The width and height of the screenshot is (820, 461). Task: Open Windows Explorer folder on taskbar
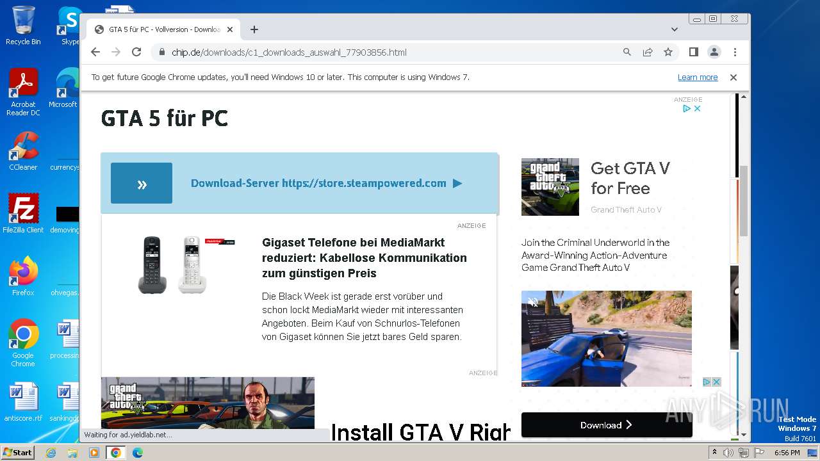[72, 453]
